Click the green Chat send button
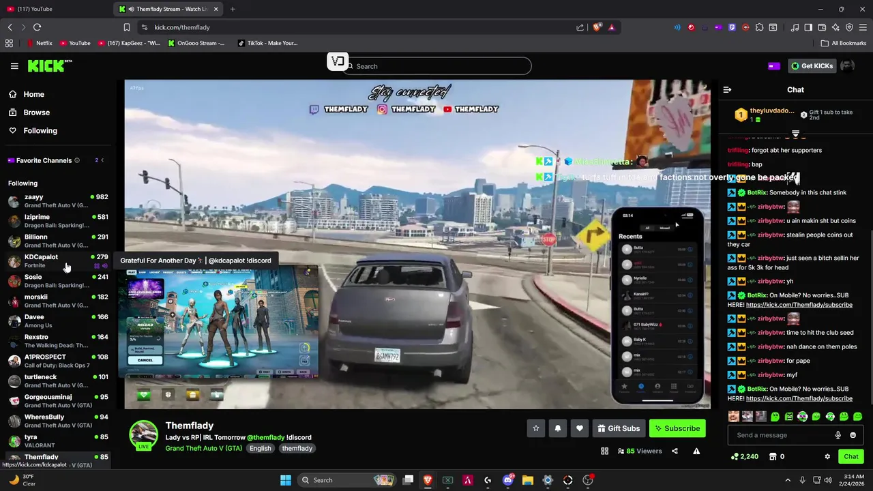873x491 pixels. point(851,456)
